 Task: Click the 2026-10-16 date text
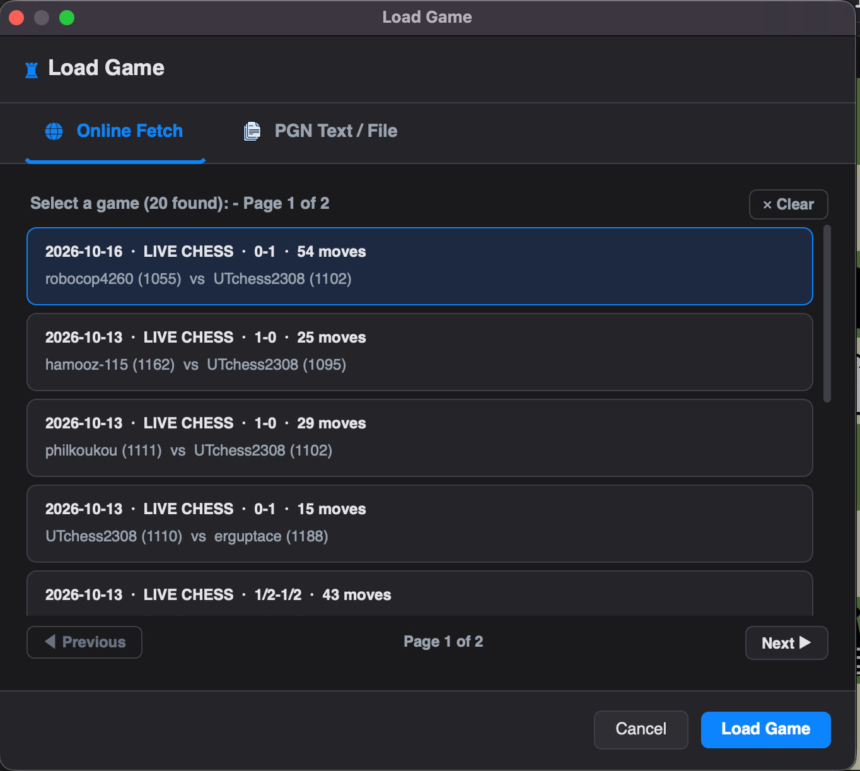coord(84,252)
